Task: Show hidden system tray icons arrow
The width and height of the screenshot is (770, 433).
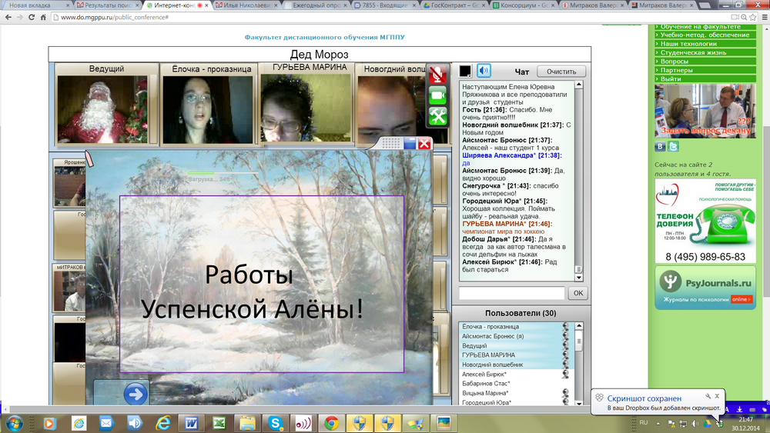Action: pos(658,423)
